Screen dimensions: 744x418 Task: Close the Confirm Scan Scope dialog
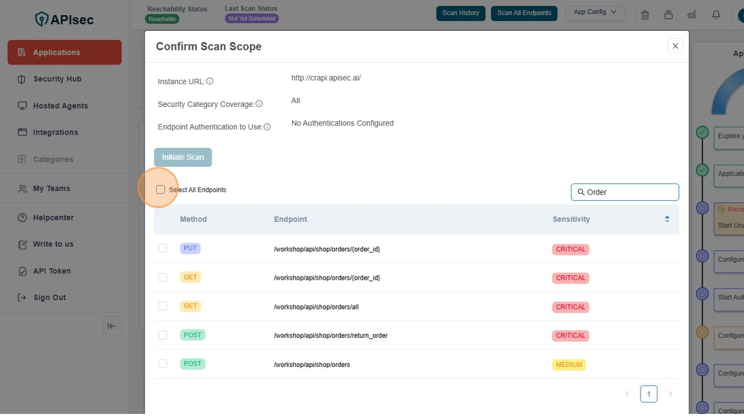[x=675, y=46]
